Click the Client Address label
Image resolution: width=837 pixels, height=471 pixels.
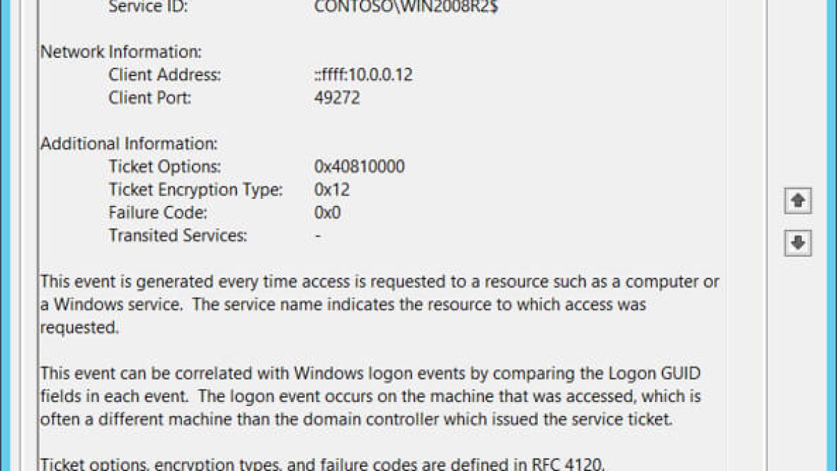(165, 75)
